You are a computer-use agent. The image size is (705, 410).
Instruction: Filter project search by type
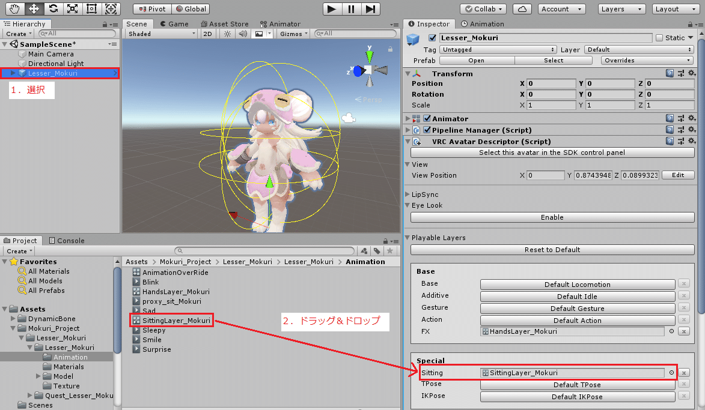[364, 251]
